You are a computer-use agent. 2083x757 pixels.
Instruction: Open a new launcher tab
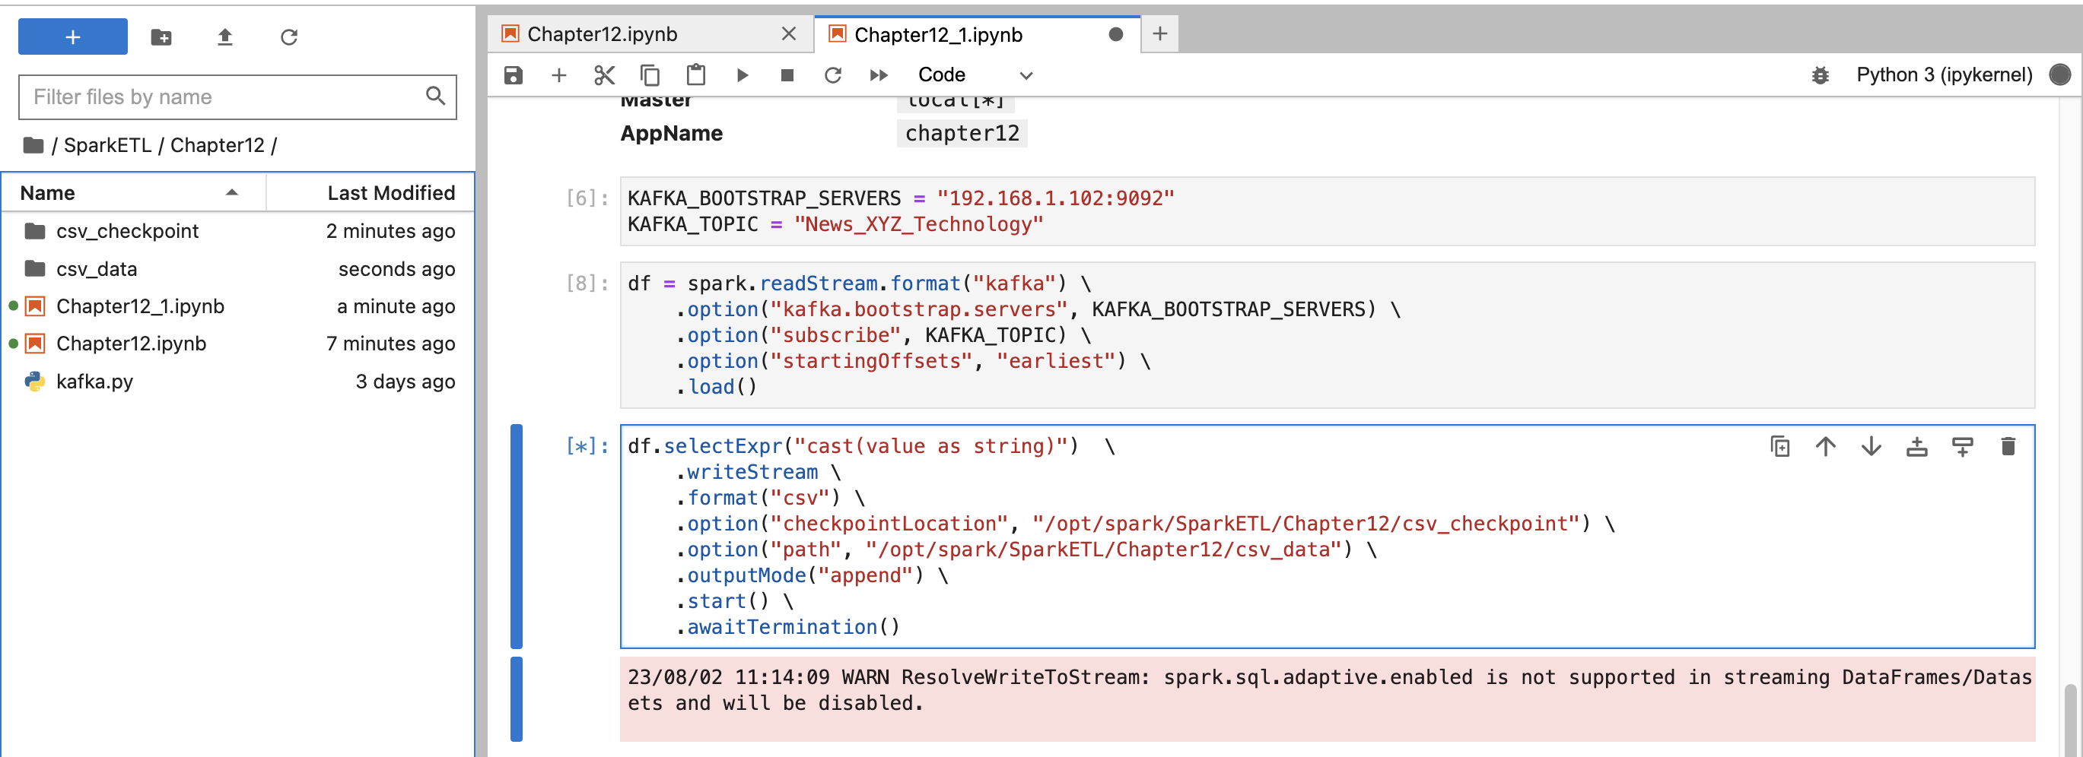click(x=1159, y=34)
